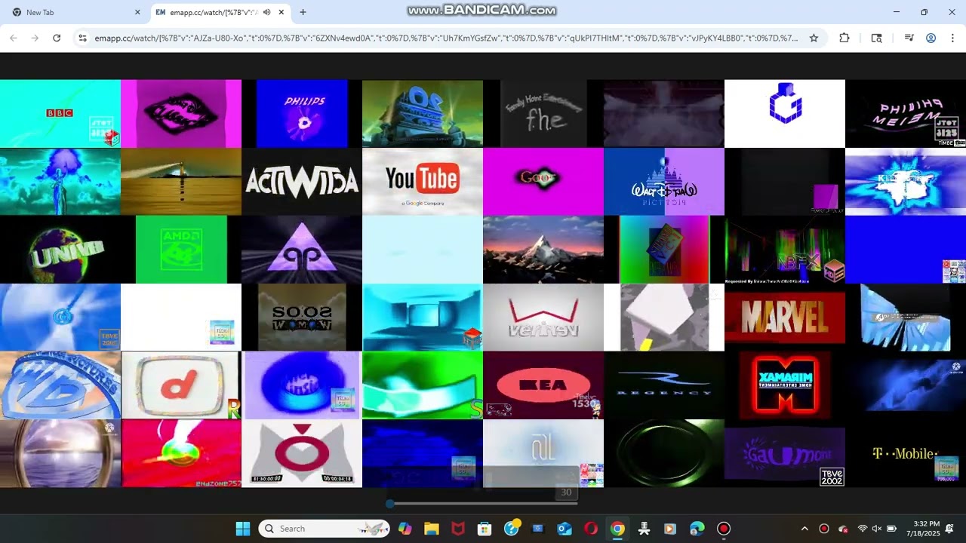
Task: Bookmark this page with the star icon
Action: [814, 38]
